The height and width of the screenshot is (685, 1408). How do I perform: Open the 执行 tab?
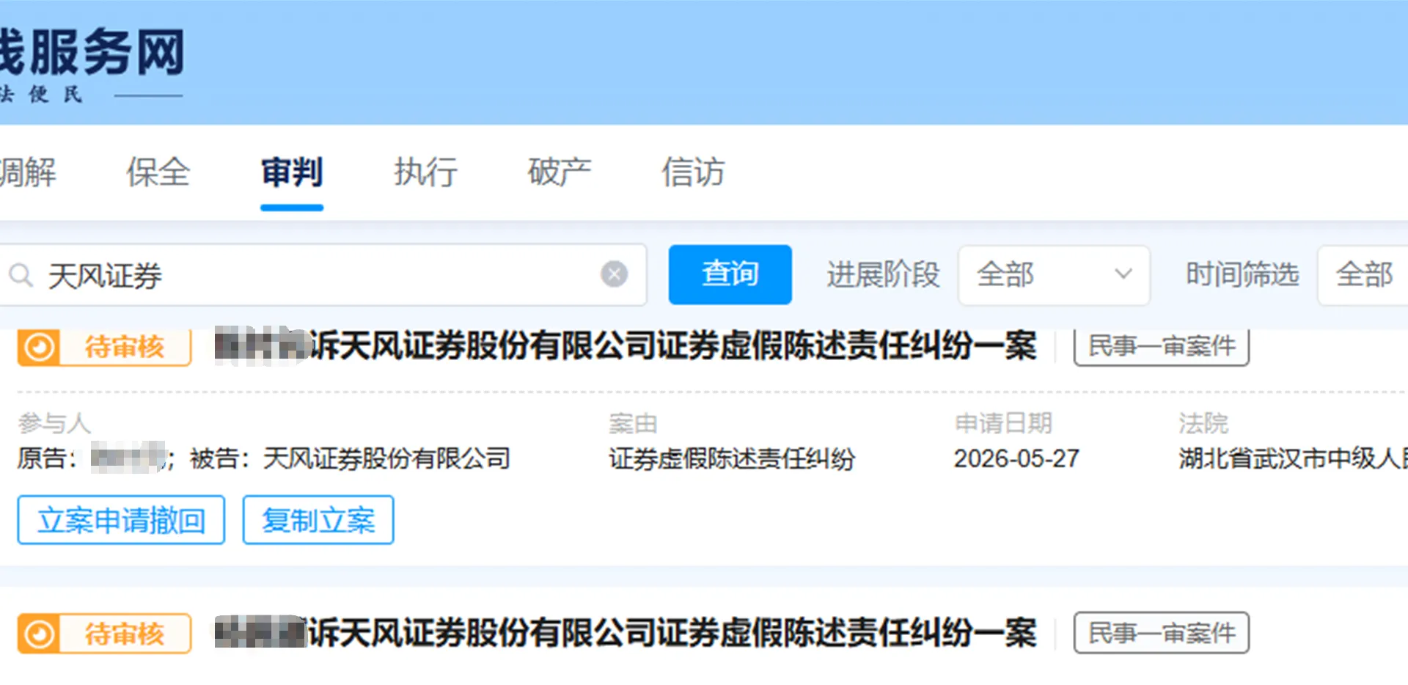425,173
